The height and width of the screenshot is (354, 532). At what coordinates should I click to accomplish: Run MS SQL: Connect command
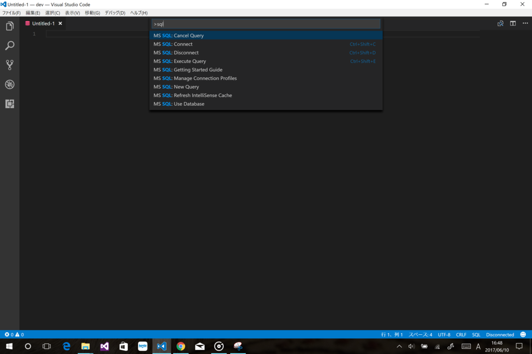coord(265,44)
